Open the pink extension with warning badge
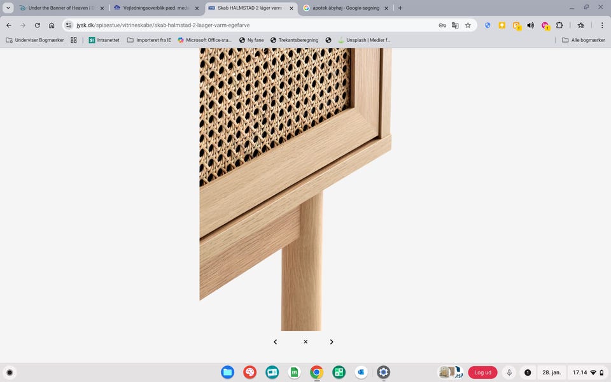Image resolution: width=611 pixels, height=382 pixels. (545, 25)
